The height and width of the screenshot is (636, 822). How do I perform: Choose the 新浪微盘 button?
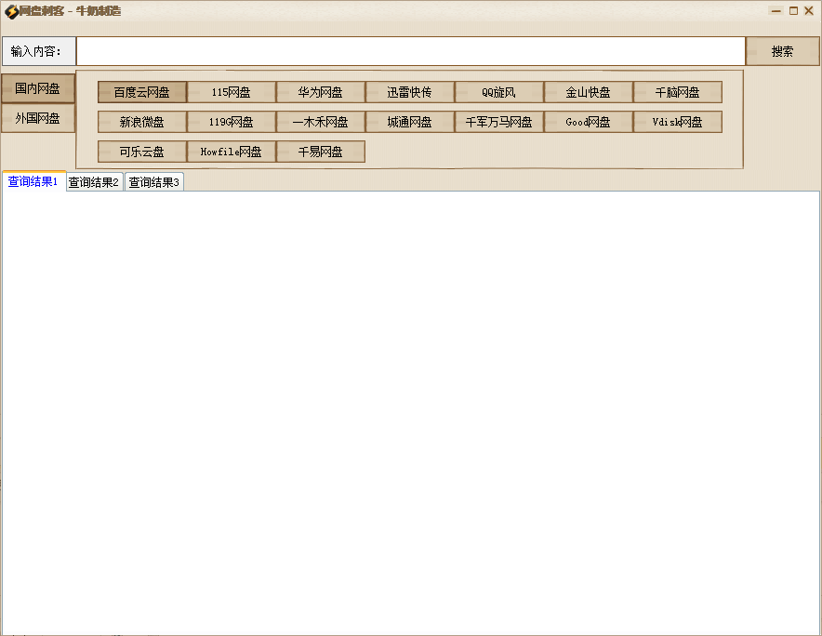pyautogui.click(x=142, y=122)
